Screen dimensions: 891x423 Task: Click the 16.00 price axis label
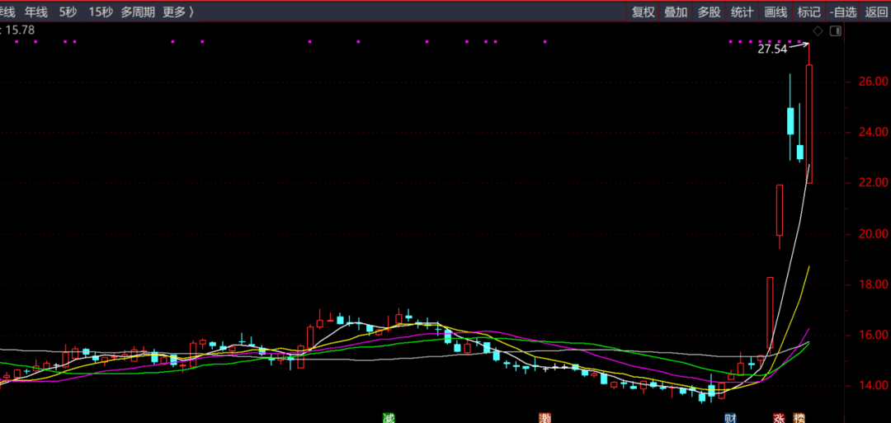point(874,335)
